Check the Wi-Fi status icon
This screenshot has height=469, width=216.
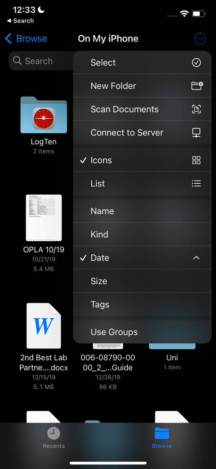click(x=184, y=14)
